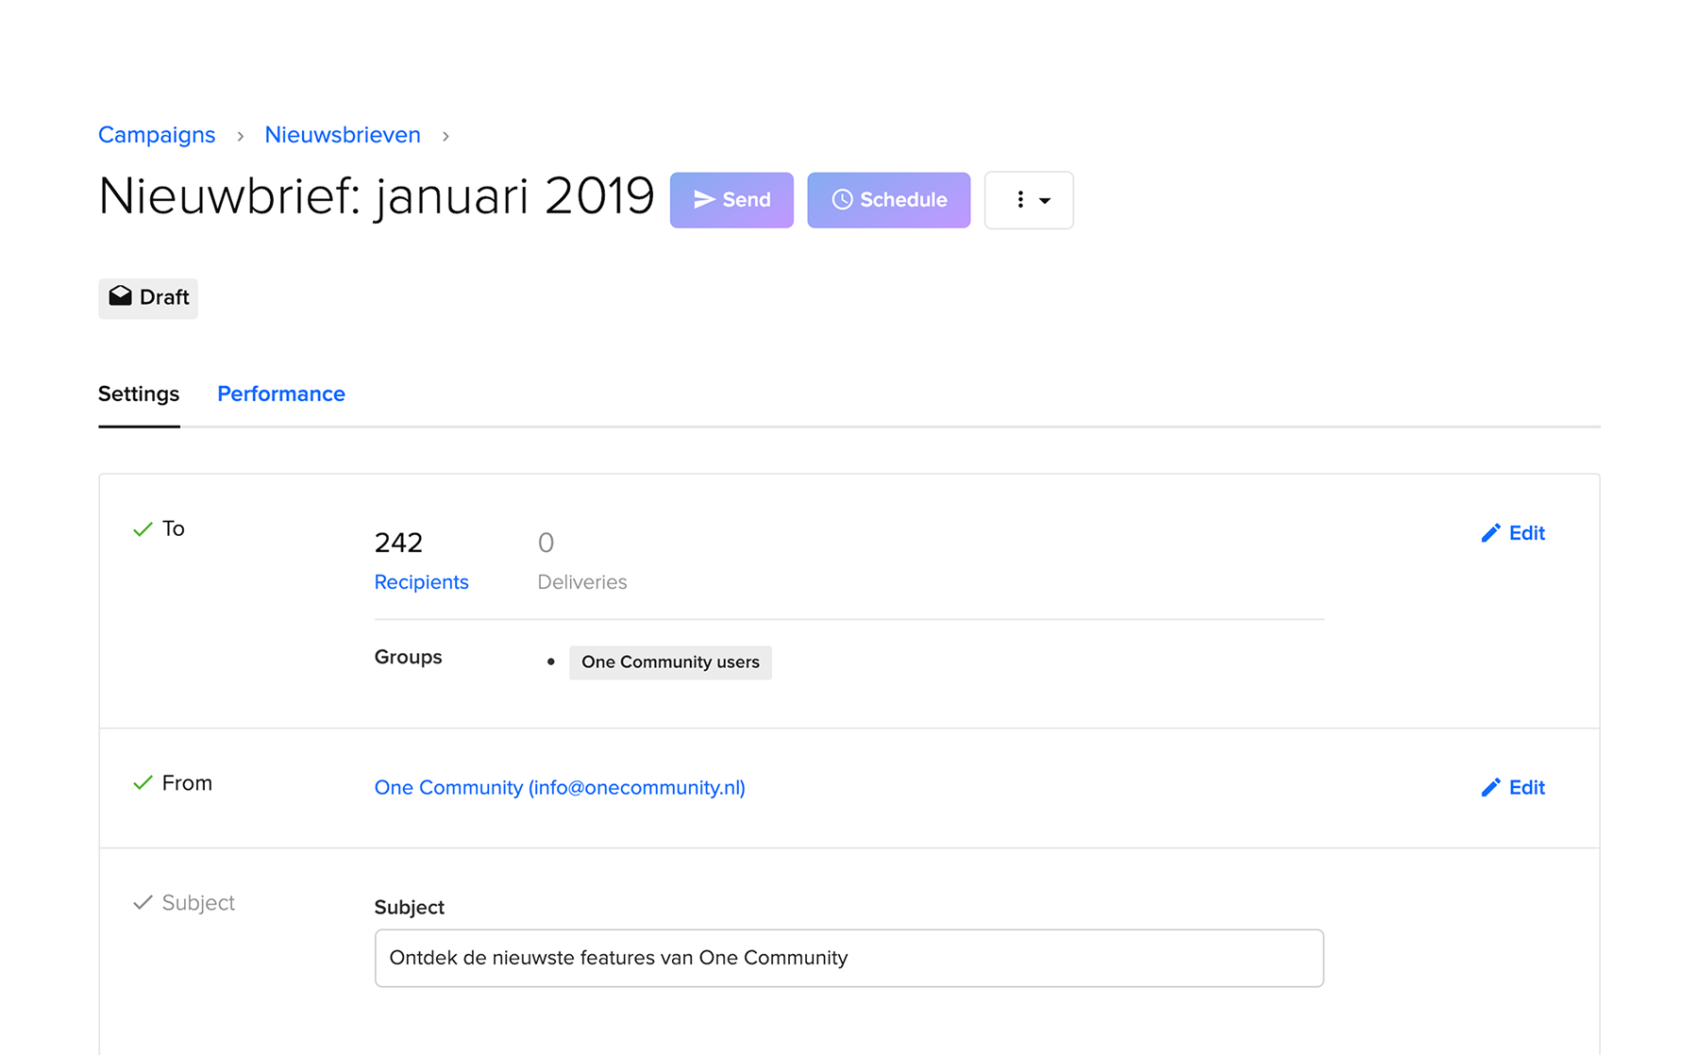This screenshot has width=1698, height=1055.
Task: Open the Recipients link
Action: pyautogui.click(x=421, y=582)
